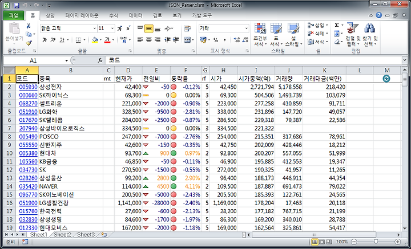The height and width of the screenshot is (249, 411).
Task: Click the Wrap Text icon
Action: (187, 28)
